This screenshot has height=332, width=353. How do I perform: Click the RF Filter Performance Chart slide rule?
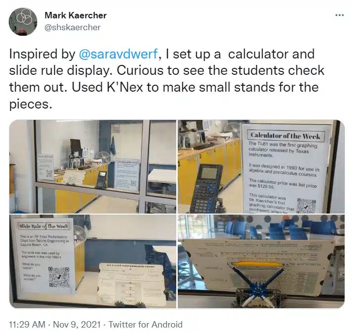tap(132, 285)
